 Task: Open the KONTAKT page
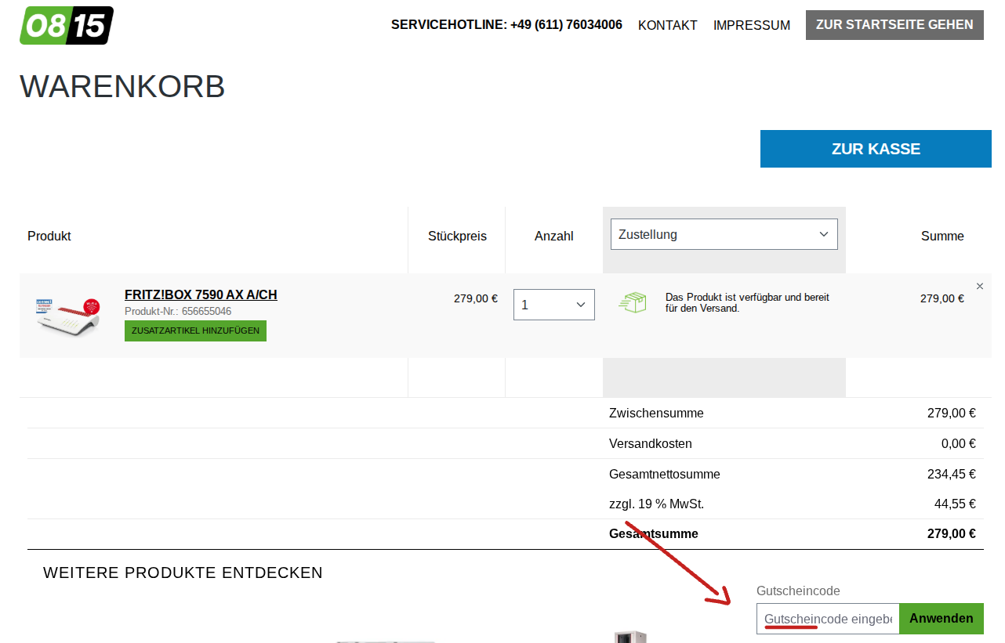pos(667,25)
